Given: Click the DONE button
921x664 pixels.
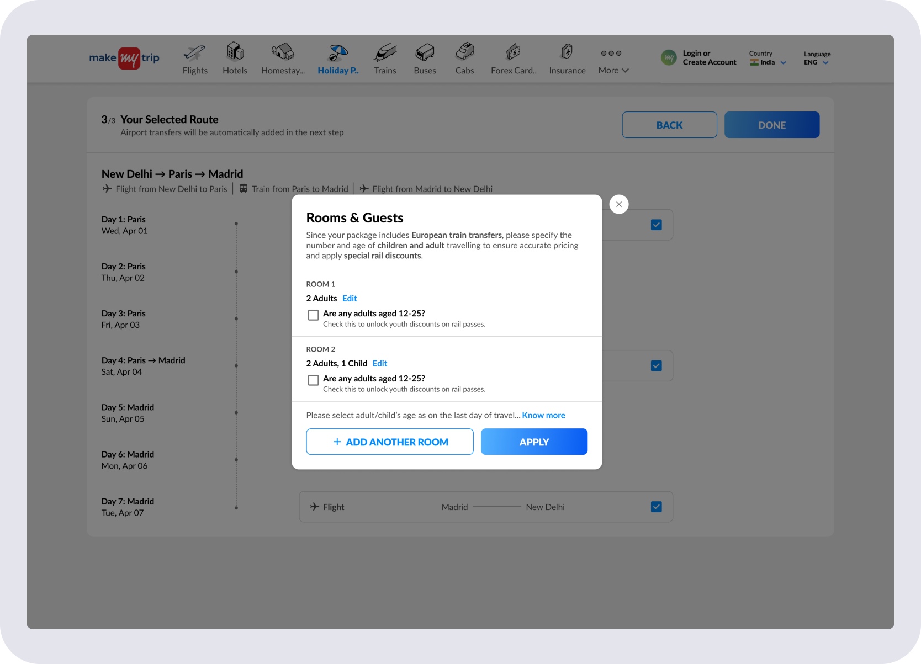Looking at the screenshot, I should pyautogui.click(x=771, y=125).
